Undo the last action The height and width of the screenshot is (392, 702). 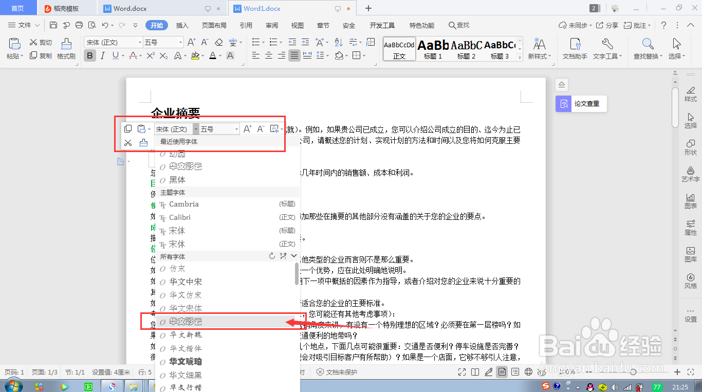click(105, 25)
